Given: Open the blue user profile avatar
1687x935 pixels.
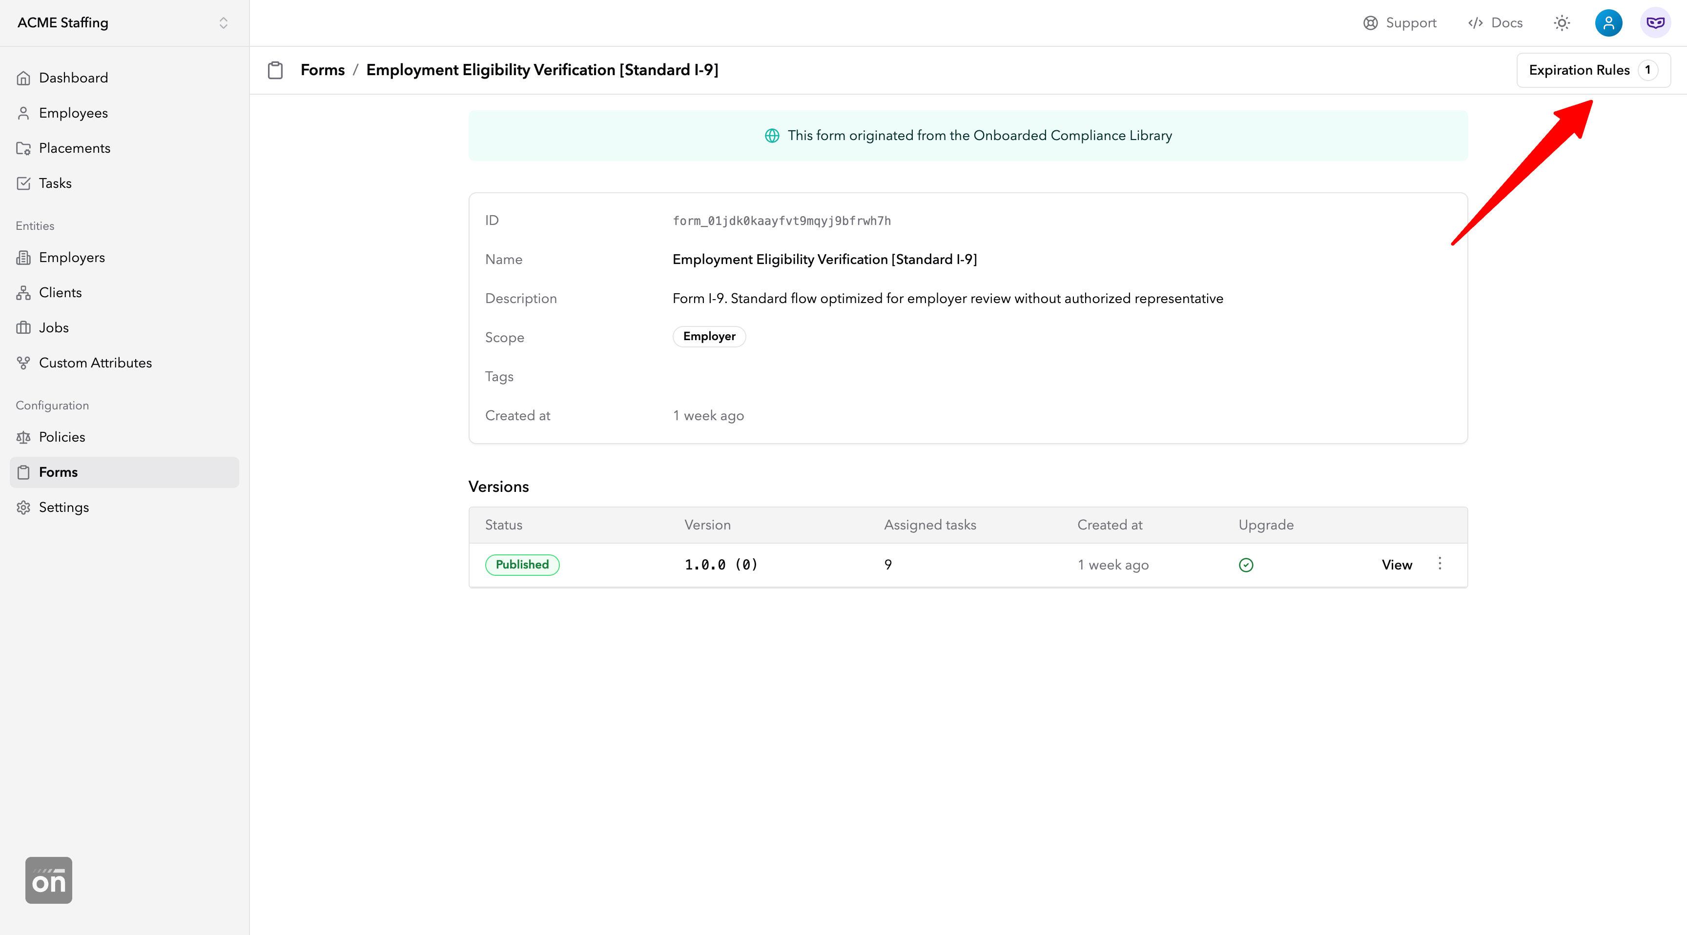Looking at the screenshot, I should tap(1608, 23).
